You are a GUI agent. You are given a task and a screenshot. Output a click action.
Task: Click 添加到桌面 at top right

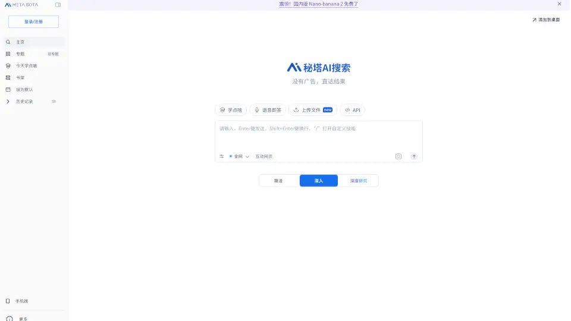pos(546,20)
